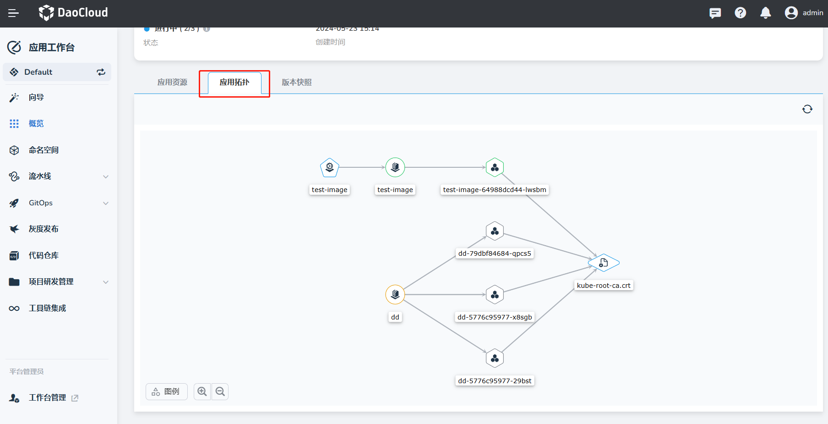The image size is (828, 424).
Task: Click the refresh topology icon
Action: coord(807,109)
